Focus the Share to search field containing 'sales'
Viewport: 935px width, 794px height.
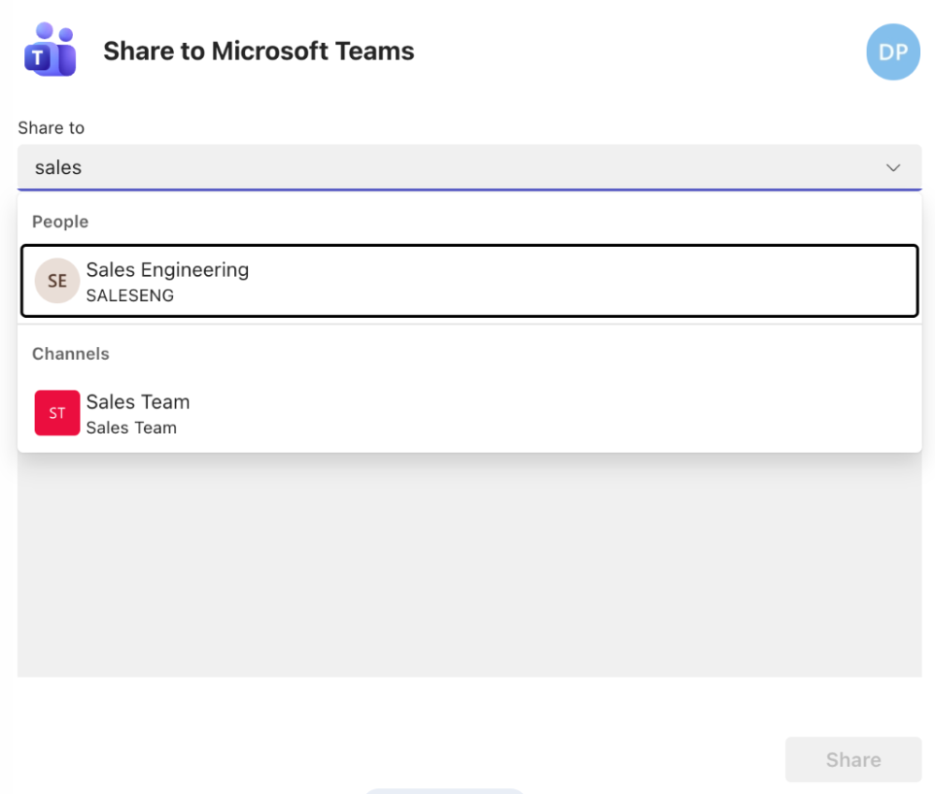pyautogui.click(x=469, y=167)
